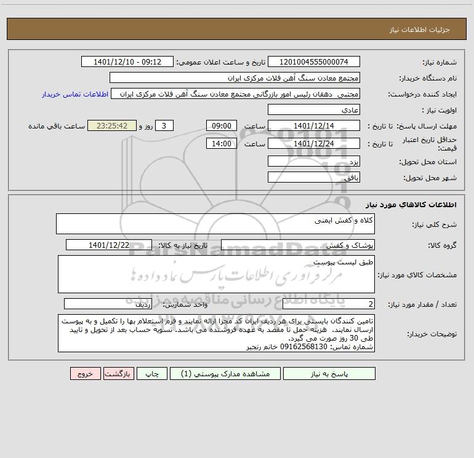Click the پاسخ به نیاز button

329,373
